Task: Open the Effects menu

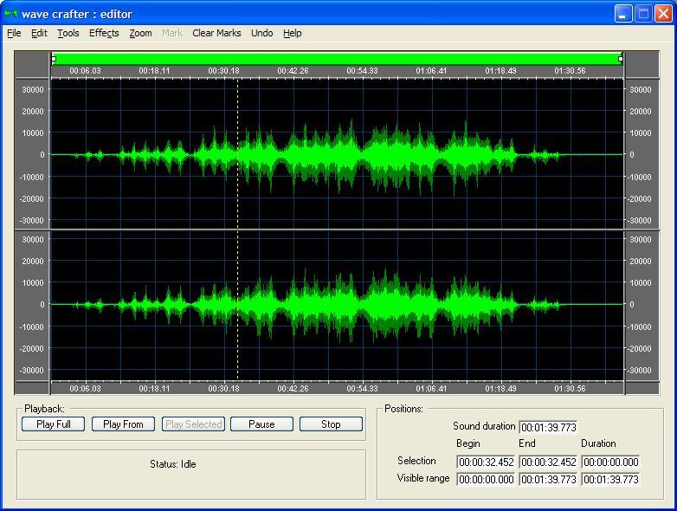Action: 104,33
